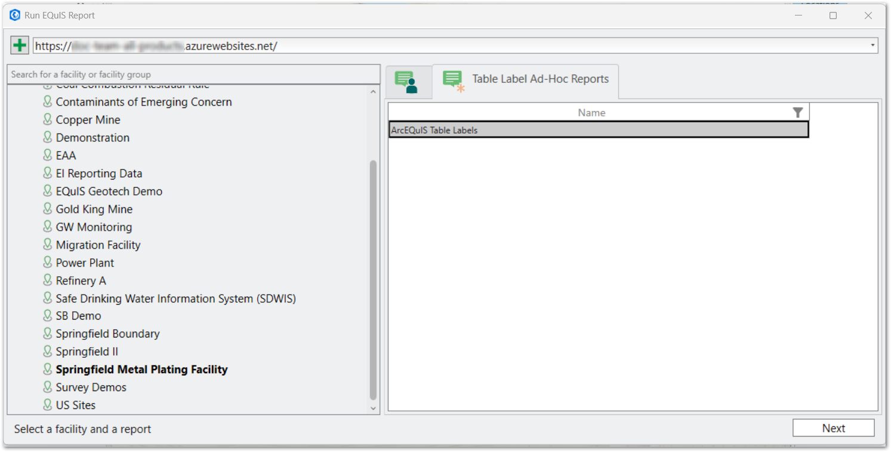Viewport: 891px width, 452px height.
Task: Select the Copper Mine facility
Action: click(x=88, y=120)
